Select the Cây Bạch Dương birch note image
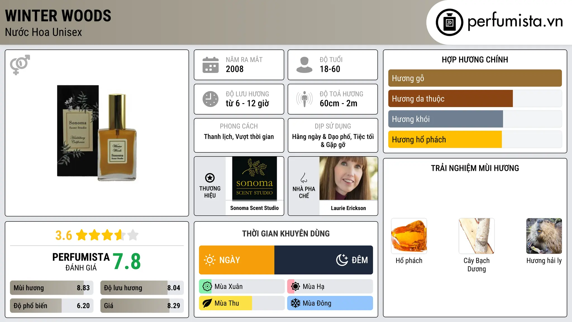Viewport: 572px width, 322px height. (x=476, y=236)
